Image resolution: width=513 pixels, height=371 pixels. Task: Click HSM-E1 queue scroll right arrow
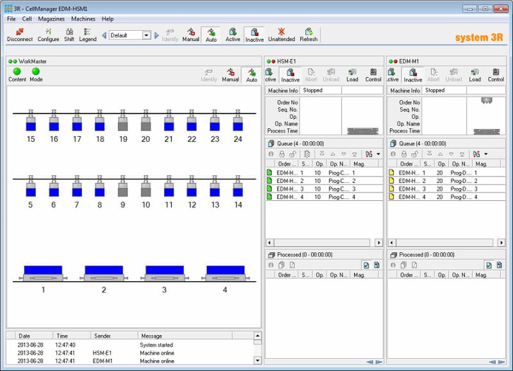click(x=378, y=243)
